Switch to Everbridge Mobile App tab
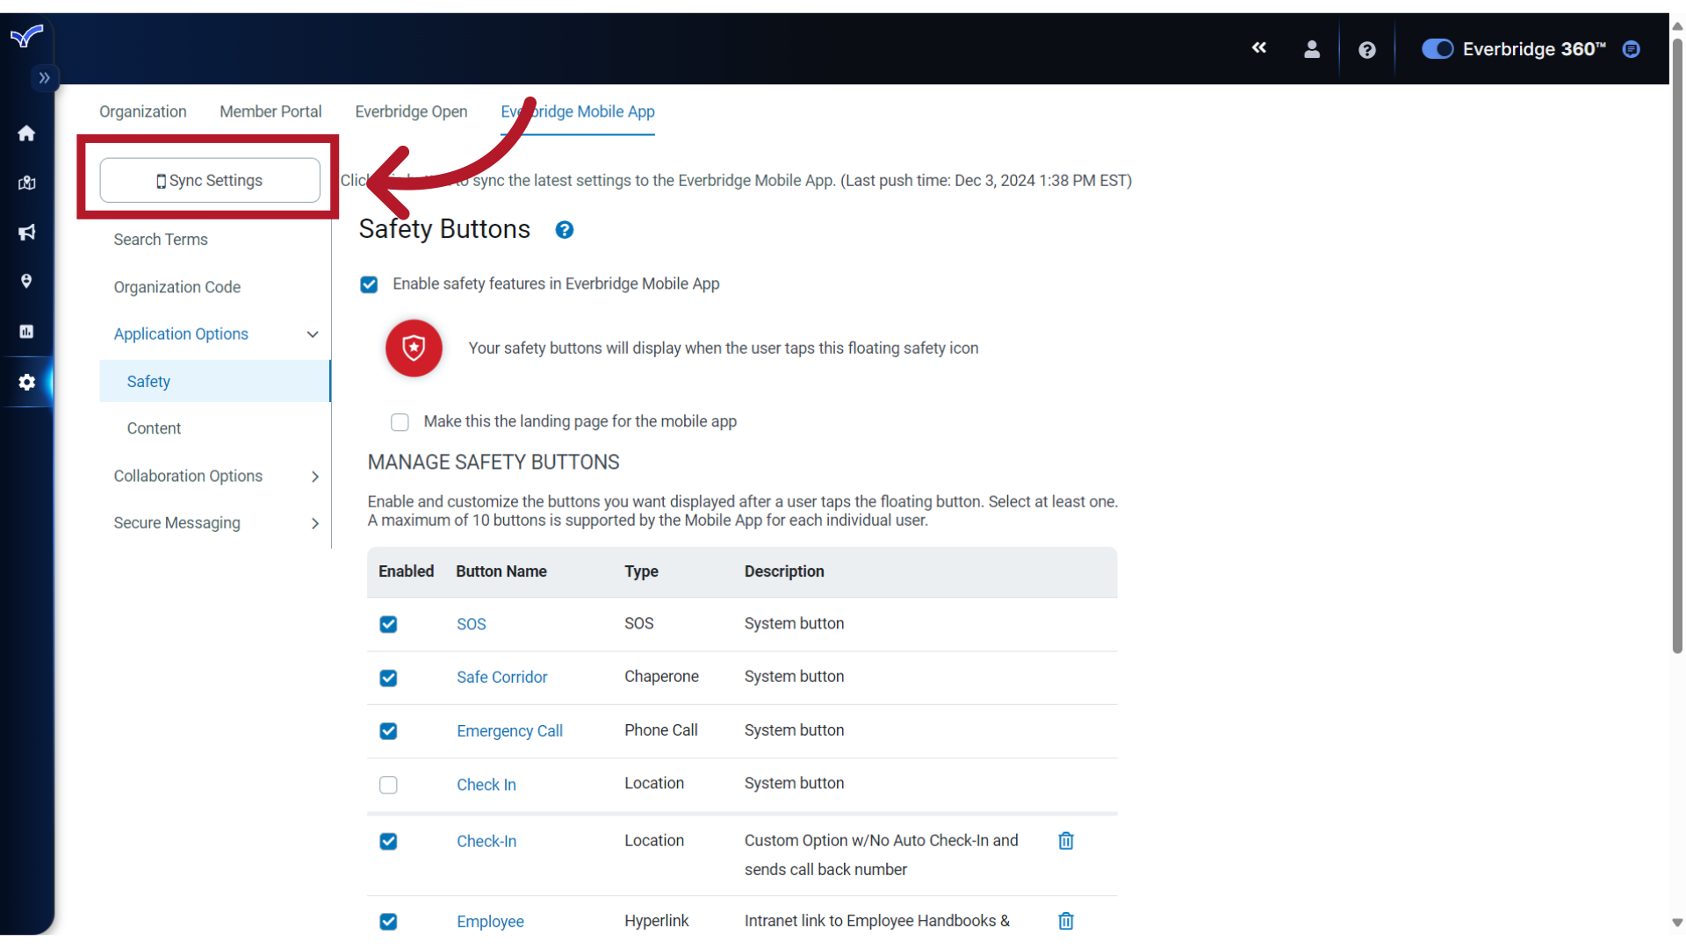 (x=578, y=111)
